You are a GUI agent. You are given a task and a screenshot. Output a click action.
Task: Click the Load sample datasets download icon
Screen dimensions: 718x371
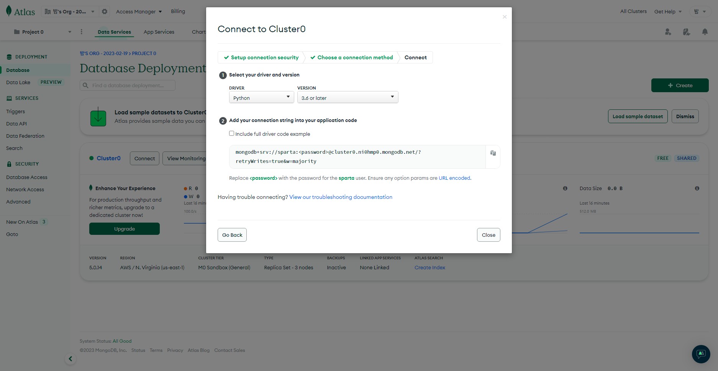pyautogui.click(x=98, y=116)
